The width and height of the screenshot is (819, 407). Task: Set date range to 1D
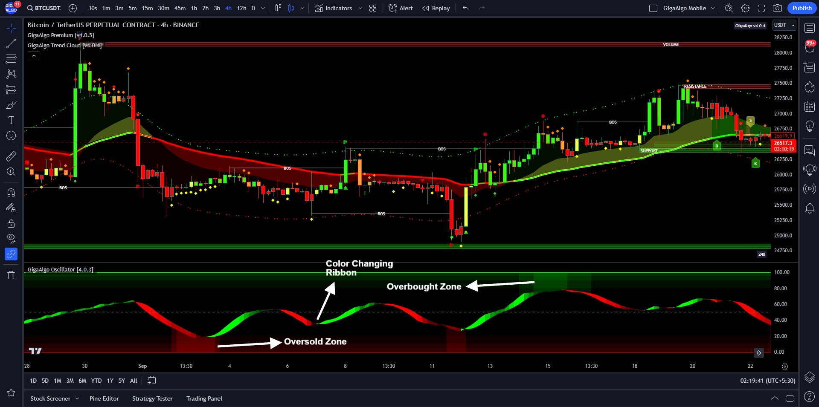[x=33, y=381]
